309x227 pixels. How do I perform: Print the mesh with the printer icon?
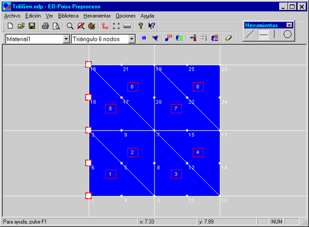point(45,26)
